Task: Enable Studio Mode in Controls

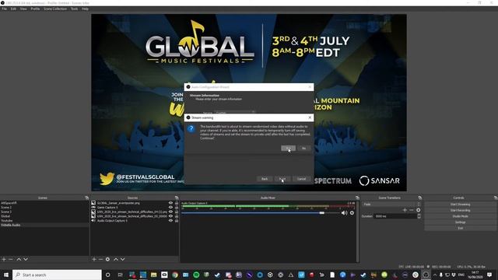Action: pyautogui.click(x=460, y=216)
